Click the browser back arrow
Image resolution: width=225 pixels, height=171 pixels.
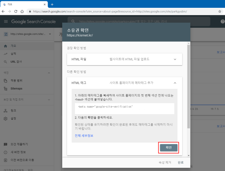(3, 11)
